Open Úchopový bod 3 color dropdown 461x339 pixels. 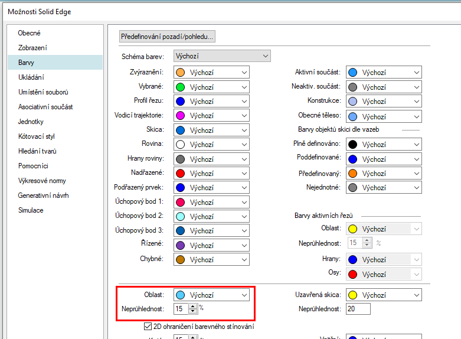click(x=211, y=231)
